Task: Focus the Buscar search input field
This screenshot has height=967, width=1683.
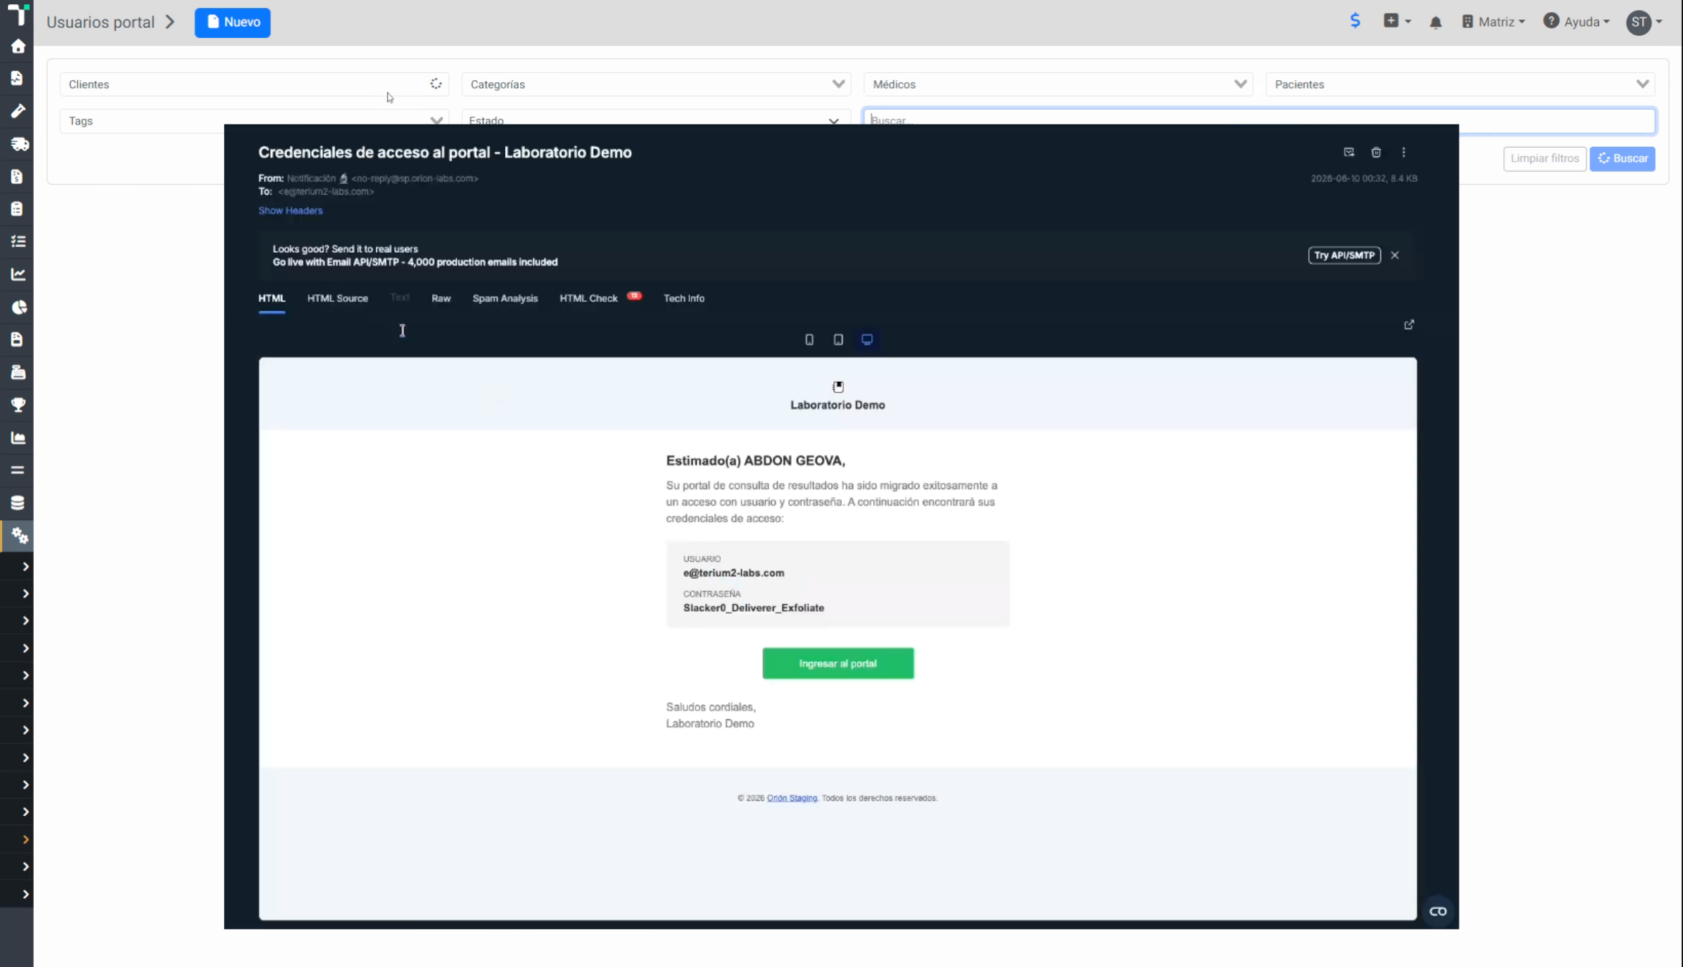Action: click(1259, 120)
